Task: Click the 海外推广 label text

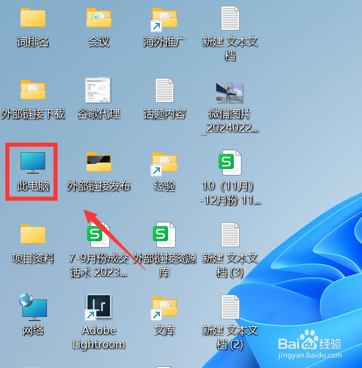Action: click(x=165, y=42)
